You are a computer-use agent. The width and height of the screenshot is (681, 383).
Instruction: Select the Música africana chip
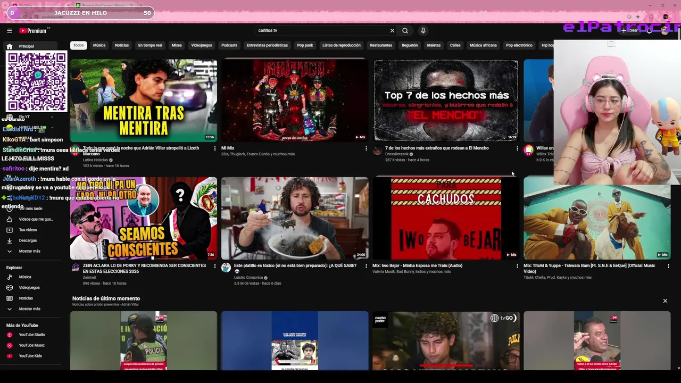coord(483,45)
